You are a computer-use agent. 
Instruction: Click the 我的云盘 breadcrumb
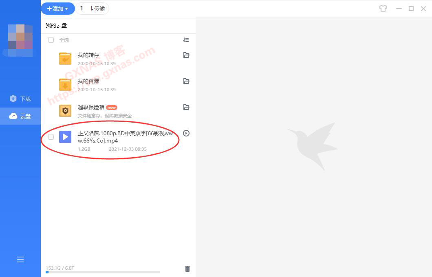click(x=56, y=25)
